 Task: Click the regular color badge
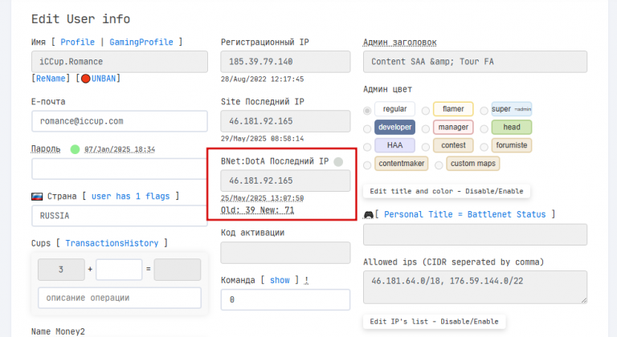pyautogui.click(x=394, y=109)
